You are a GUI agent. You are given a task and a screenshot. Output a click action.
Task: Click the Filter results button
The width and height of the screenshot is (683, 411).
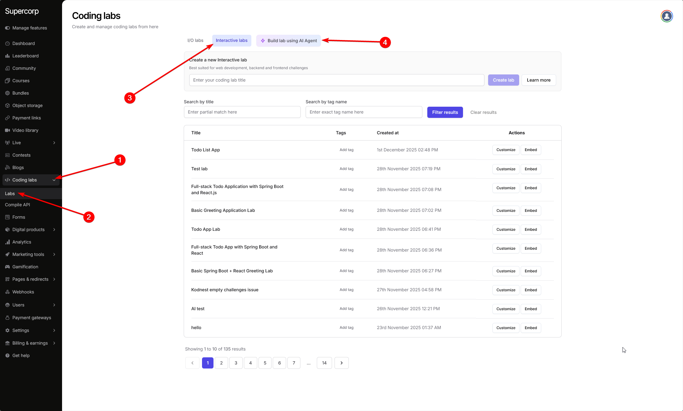tap(445, 112)
